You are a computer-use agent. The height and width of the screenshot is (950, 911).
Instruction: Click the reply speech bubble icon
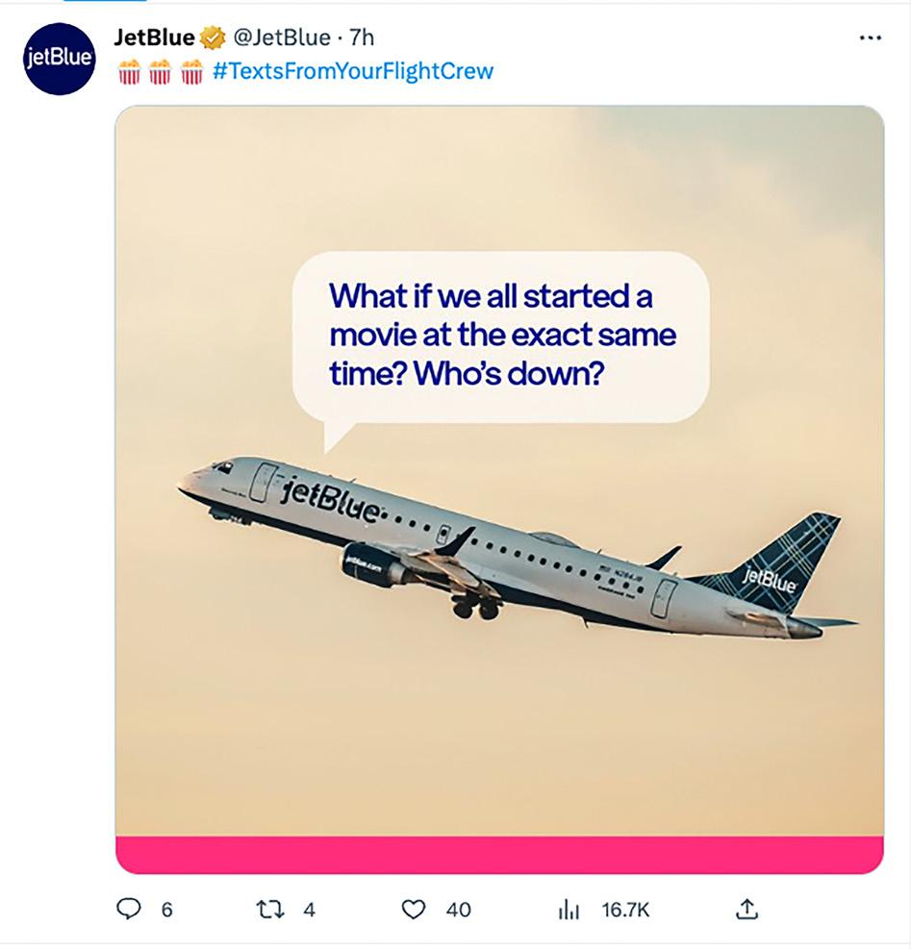128,909
